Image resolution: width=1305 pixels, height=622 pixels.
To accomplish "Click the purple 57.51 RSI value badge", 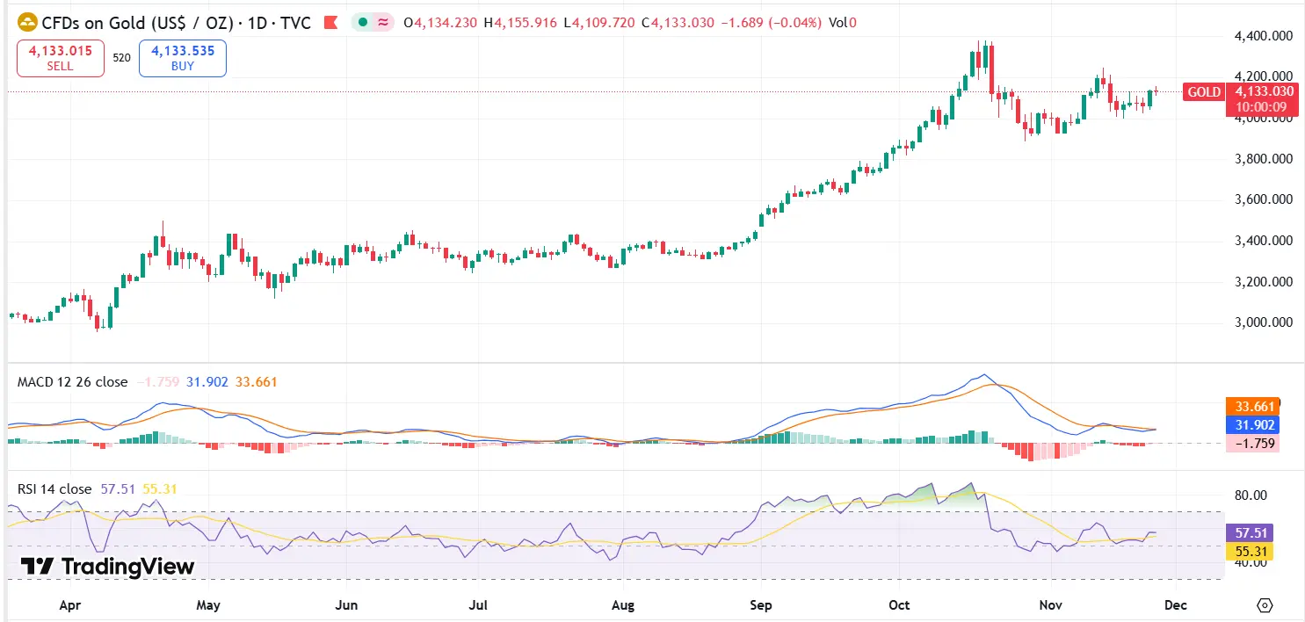I will [1250, 532].
